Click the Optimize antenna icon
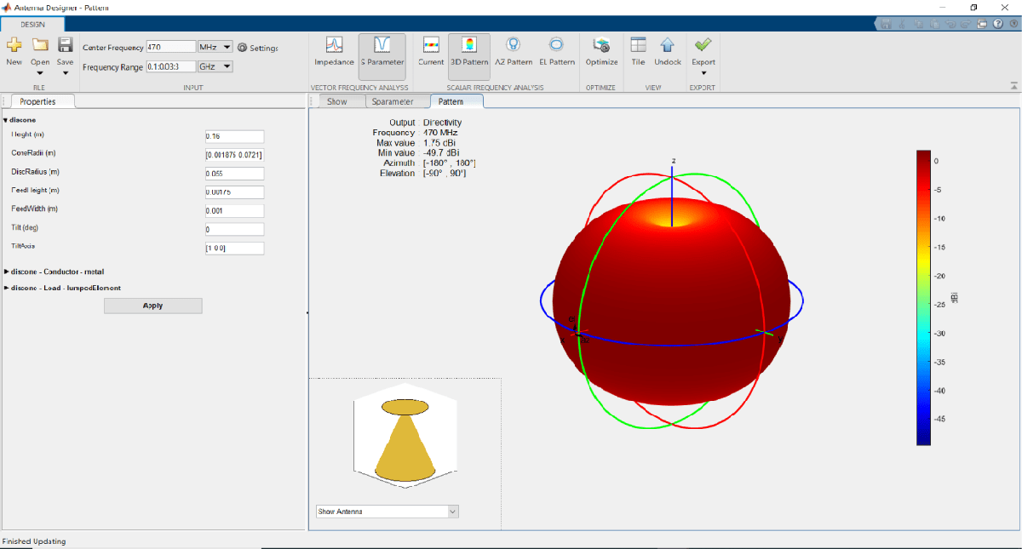Image resolution: width=1022 pixels, height=549 pixels. click(x=601, y=50)
